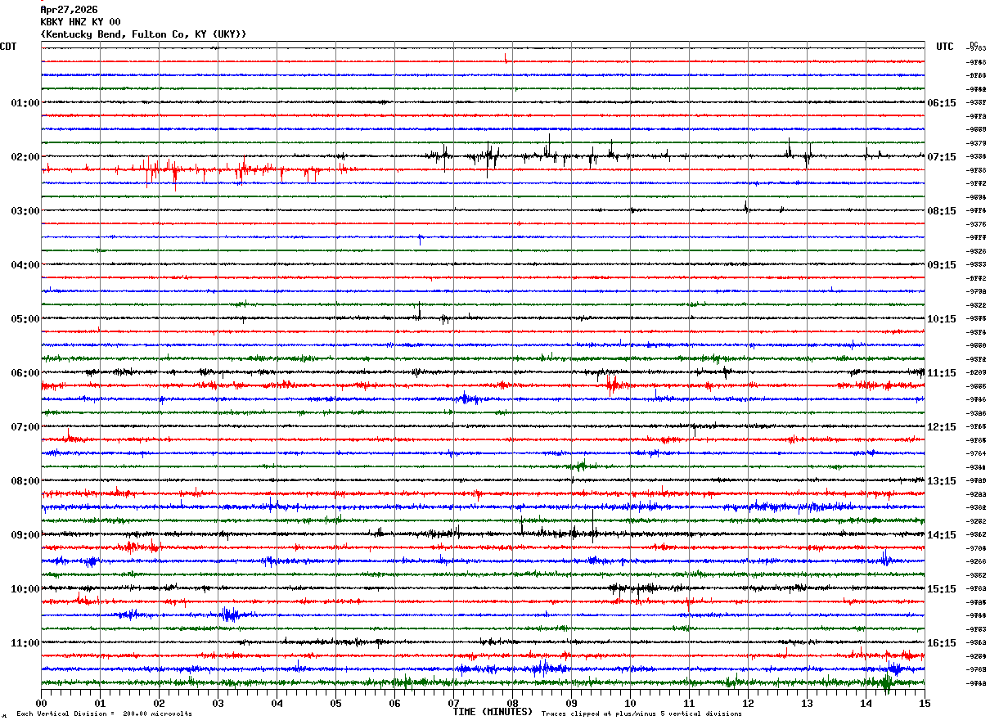Click the red spike on the second trace
The height and width of the screenshot is (725, 990).
pyautogui.click(x=506, y=57)
